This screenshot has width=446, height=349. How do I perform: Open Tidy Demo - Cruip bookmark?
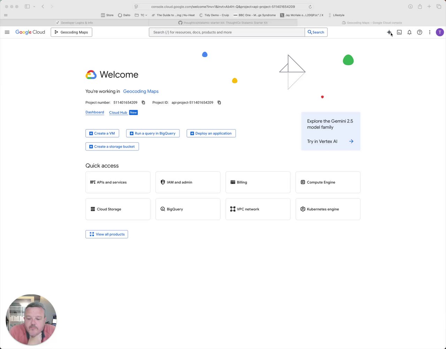(214, 15)
